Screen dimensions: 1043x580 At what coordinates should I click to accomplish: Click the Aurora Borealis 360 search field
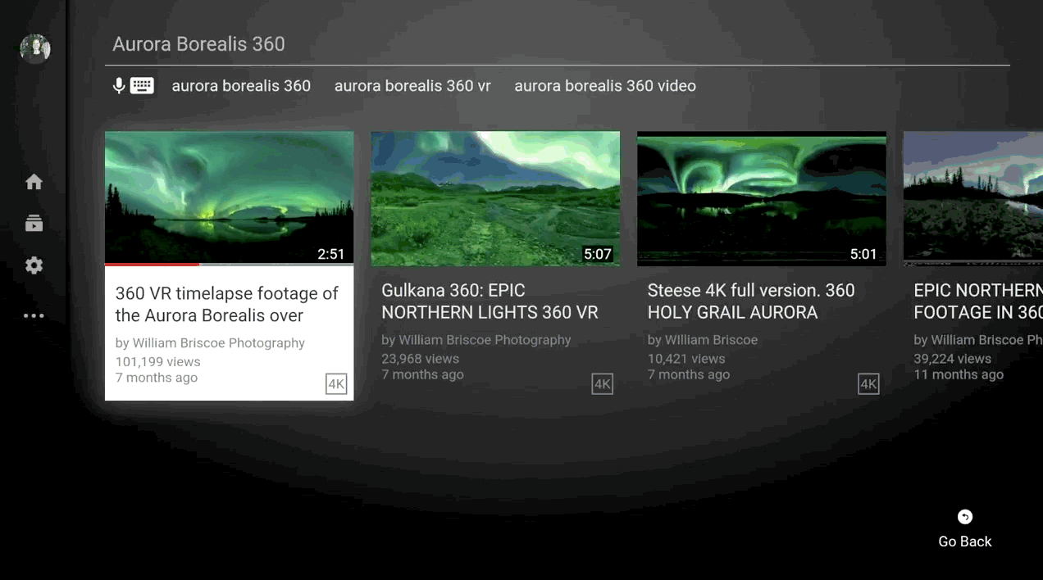coord(558,44)
